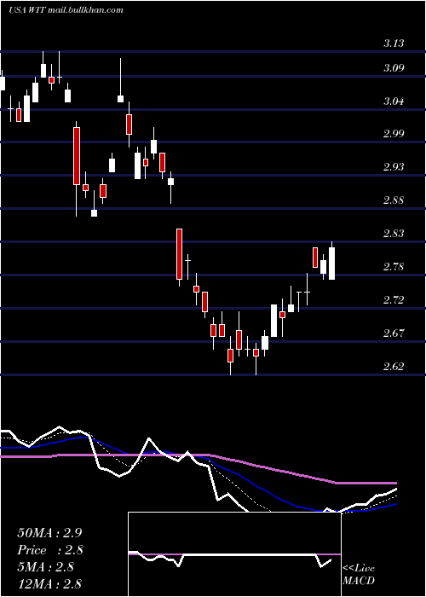Screen dimensions: 426x597
Task: Click inside the Live MACD inset chart
Action: 234,554
